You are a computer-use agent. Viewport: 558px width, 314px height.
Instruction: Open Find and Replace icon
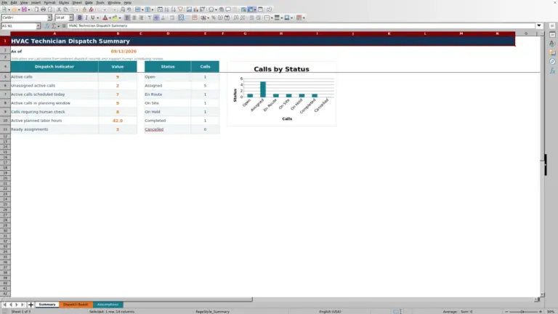point(122,9)
